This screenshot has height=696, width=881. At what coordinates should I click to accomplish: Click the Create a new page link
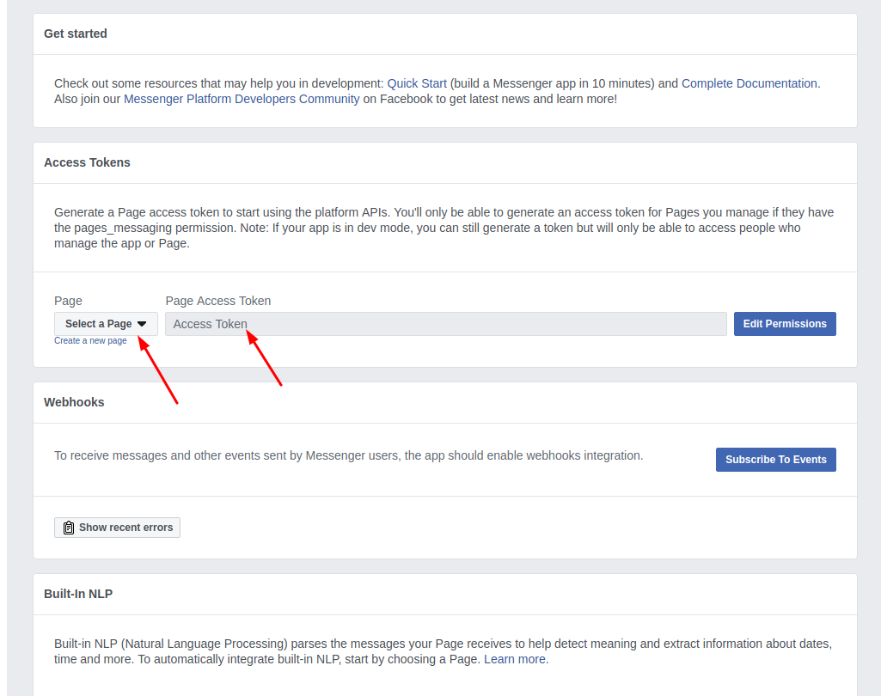point(90,340)
